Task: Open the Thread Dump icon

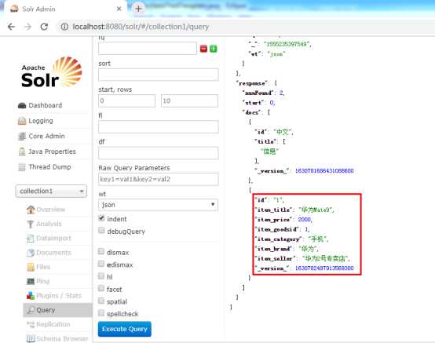Action: [22, 167]
